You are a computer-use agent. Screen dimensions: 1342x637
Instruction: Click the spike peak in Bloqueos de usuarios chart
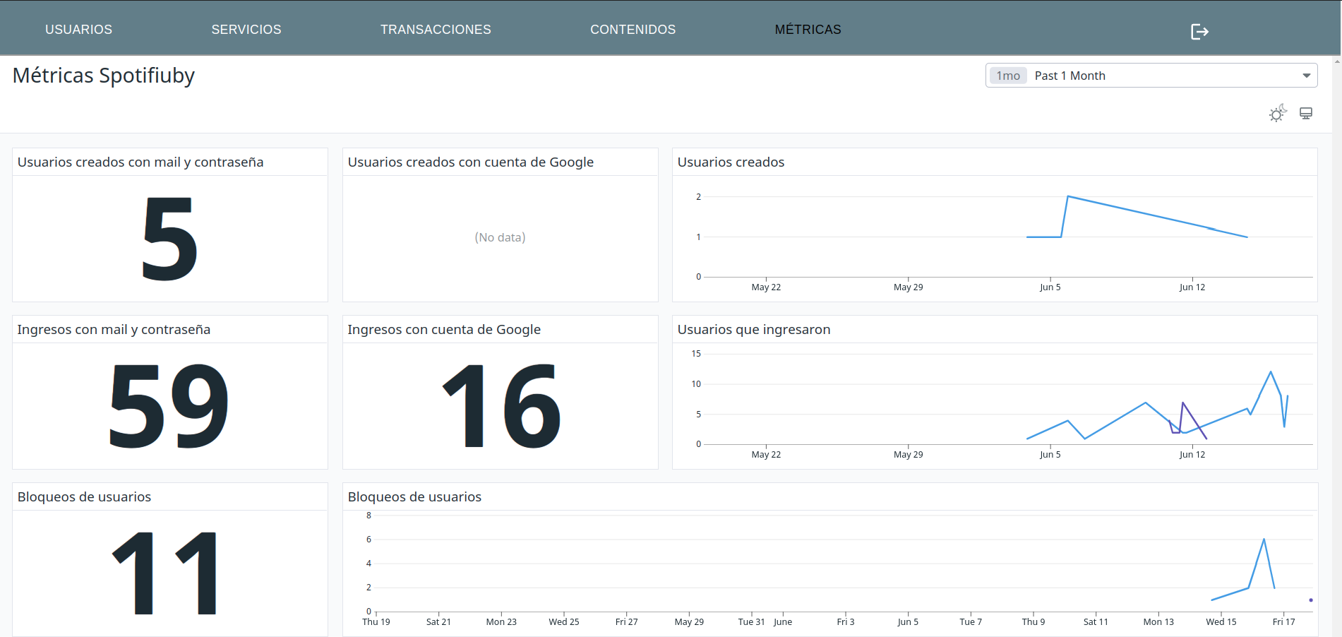click(1264, 540)
